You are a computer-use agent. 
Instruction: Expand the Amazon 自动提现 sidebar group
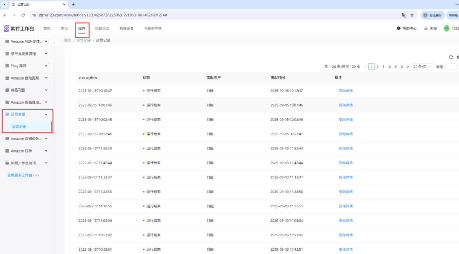click(46, 78)
